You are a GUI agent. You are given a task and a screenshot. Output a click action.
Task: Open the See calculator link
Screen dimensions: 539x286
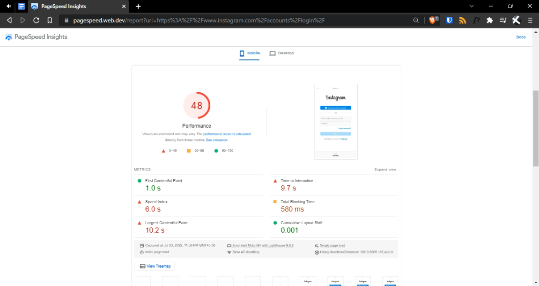click(x=217, y=140)
